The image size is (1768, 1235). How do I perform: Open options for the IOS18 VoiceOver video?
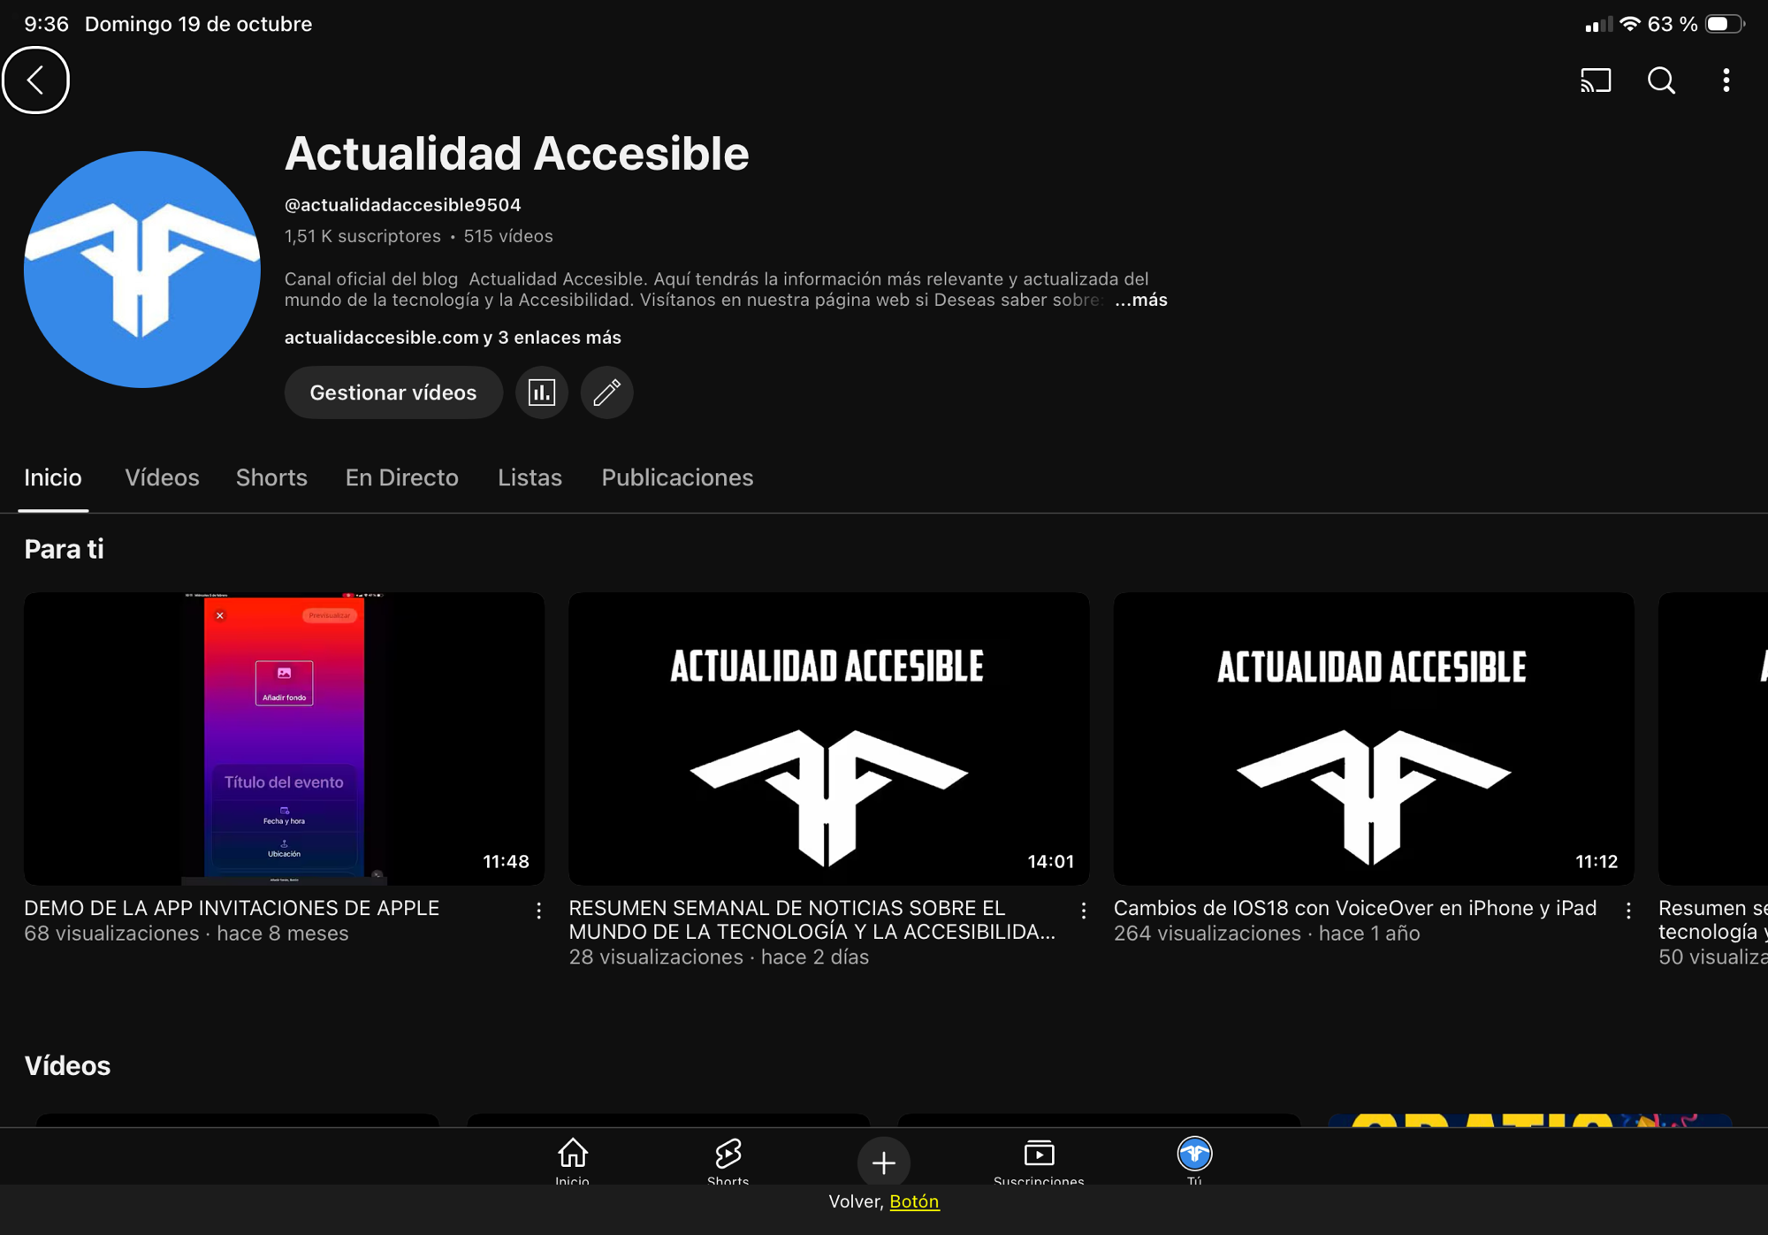point(1627,911)
